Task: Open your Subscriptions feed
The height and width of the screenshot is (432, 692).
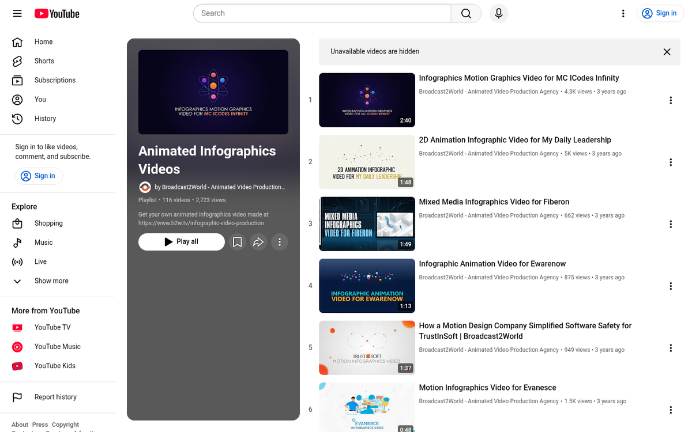Action: [56, 80]
